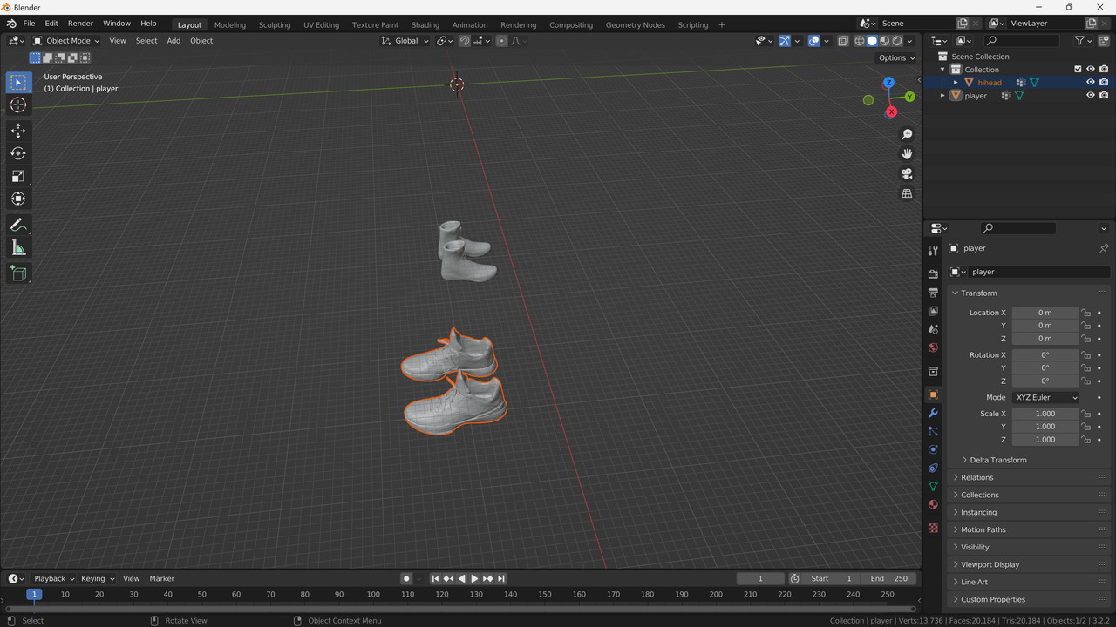
Task: Open the Render properties tab
Action: [x=933, y=274]
